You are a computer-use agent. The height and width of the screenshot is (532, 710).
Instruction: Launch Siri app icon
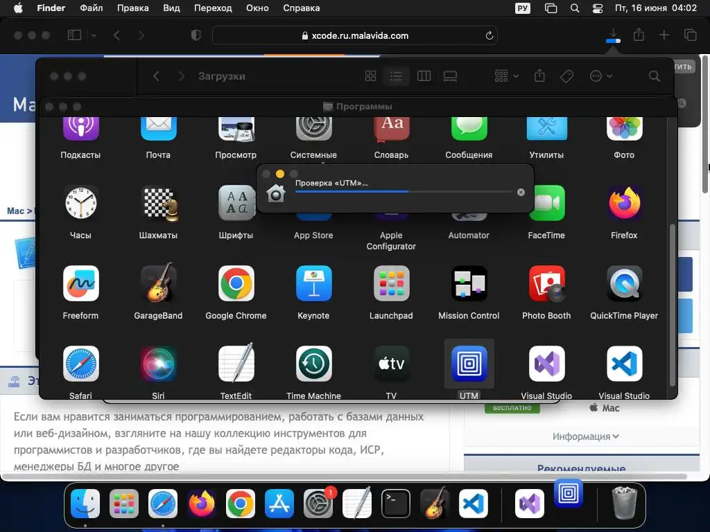pyautogui.click(x=158, y=364)
